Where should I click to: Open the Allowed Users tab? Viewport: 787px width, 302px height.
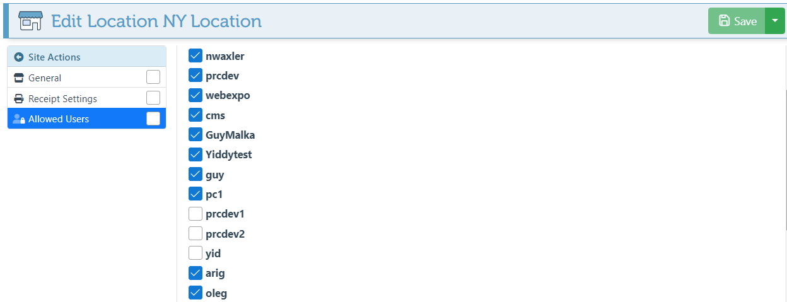coord(59,119)
